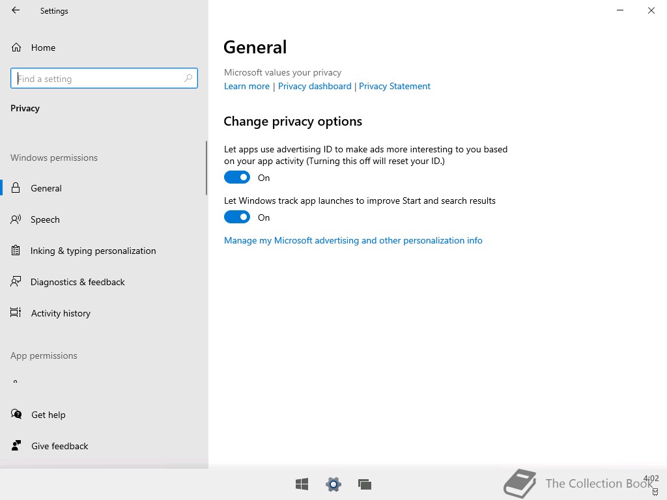Open Diagnostics & feedback section
The width and height of the screenshot is (667, 500).
(x=104, y=281)
